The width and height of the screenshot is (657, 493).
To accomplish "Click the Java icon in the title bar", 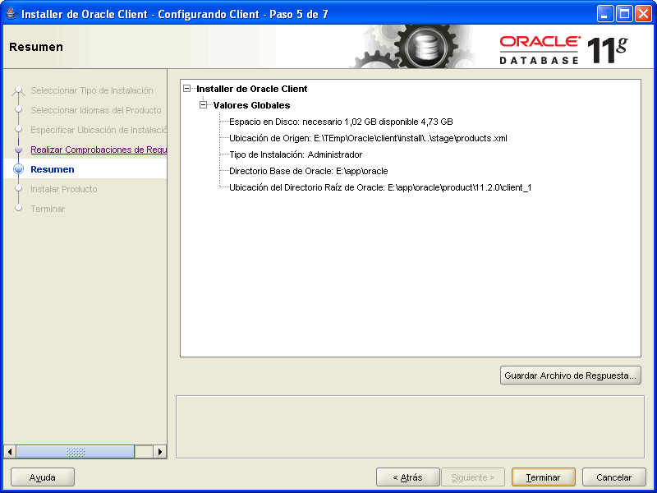I will coord(11,14).
